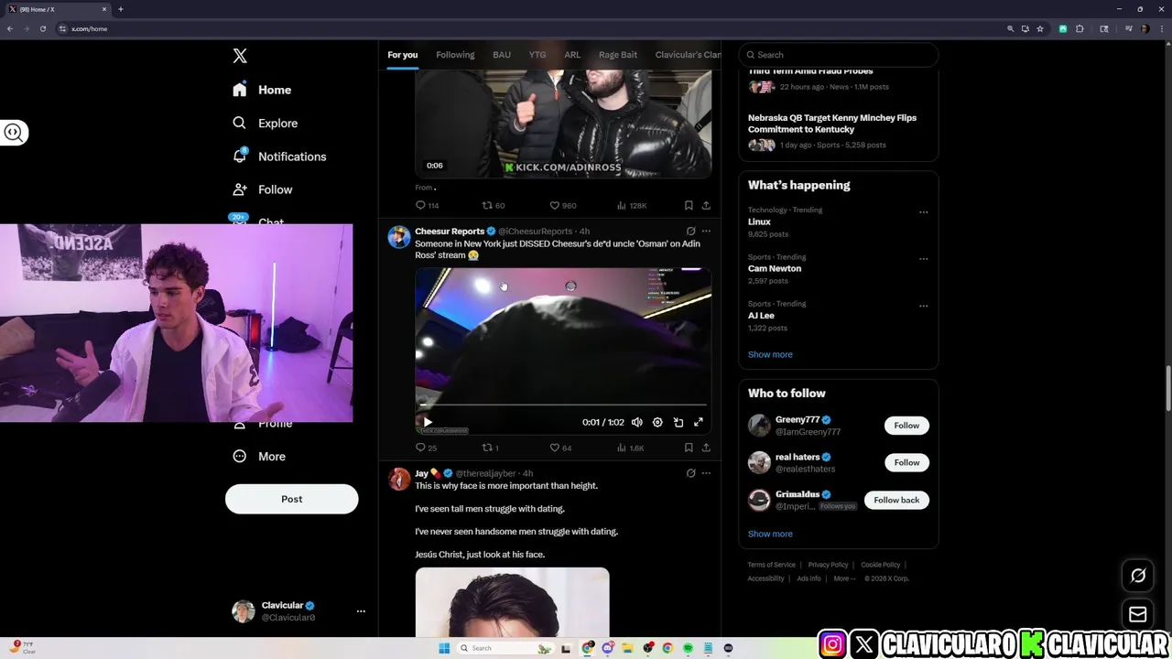The width and height of the screenshot is (1172, 659).
Task: Click the Post button
Action: tap(291, 499)
